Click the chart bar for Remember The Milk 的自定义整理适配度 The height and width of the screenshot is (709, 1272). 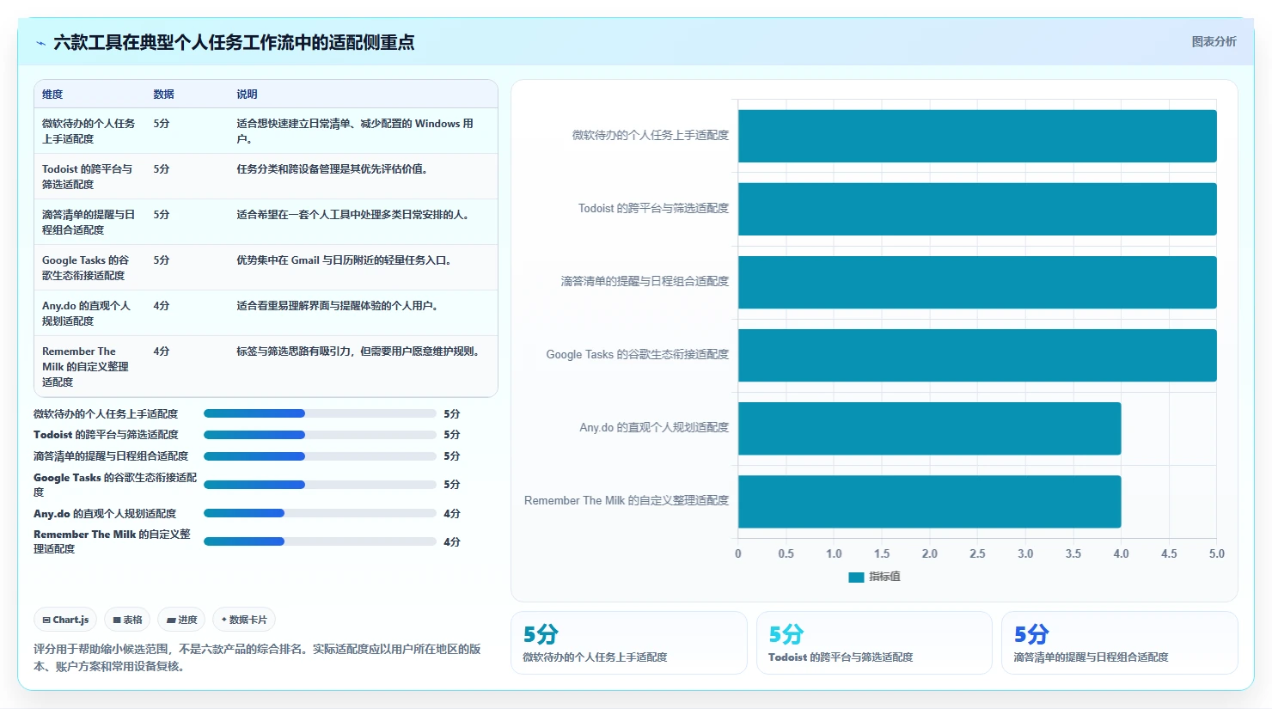tap(929, 501)
